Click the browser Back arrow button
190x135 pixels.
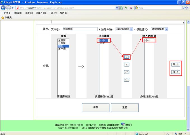click(x=4, y=8)
